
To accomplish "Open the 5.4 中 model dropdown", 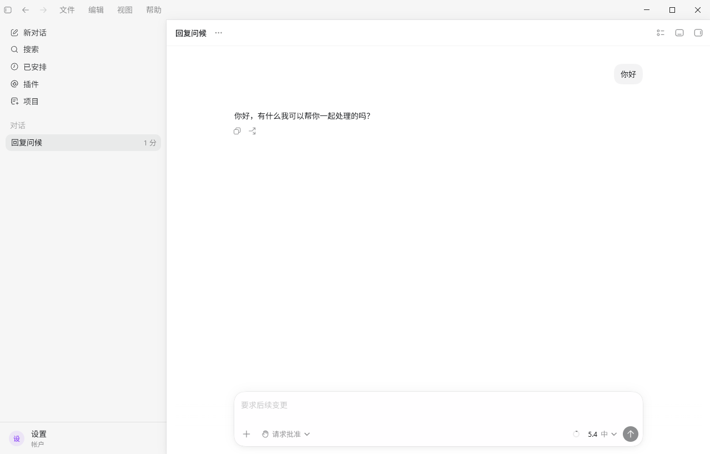I will [x=602, y=434].
